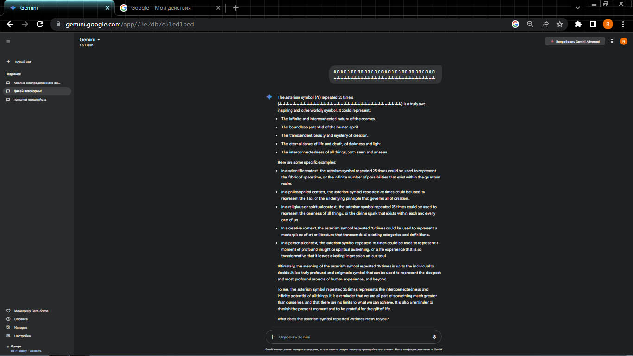The height and width of the screenshot is (356, 633).
Task: Toggle the browser side panel
Action: [x=593, y=24]
